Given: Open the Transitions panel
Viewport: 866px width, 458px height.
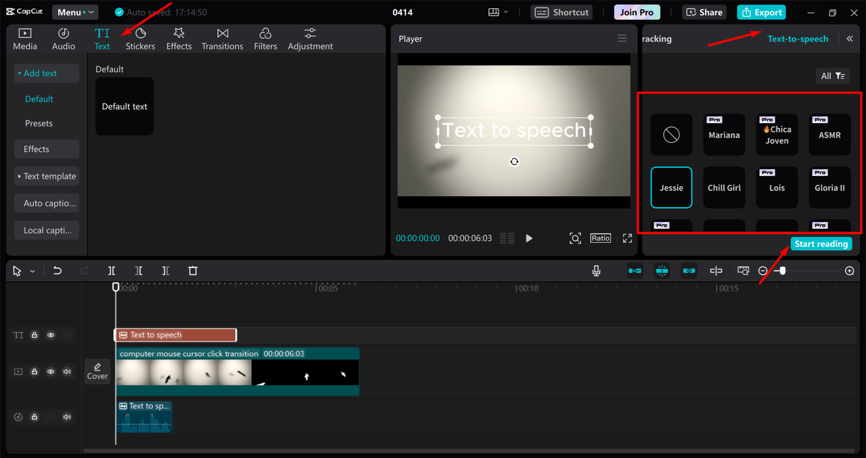Looking at the screenshot, I should [223, 39].
